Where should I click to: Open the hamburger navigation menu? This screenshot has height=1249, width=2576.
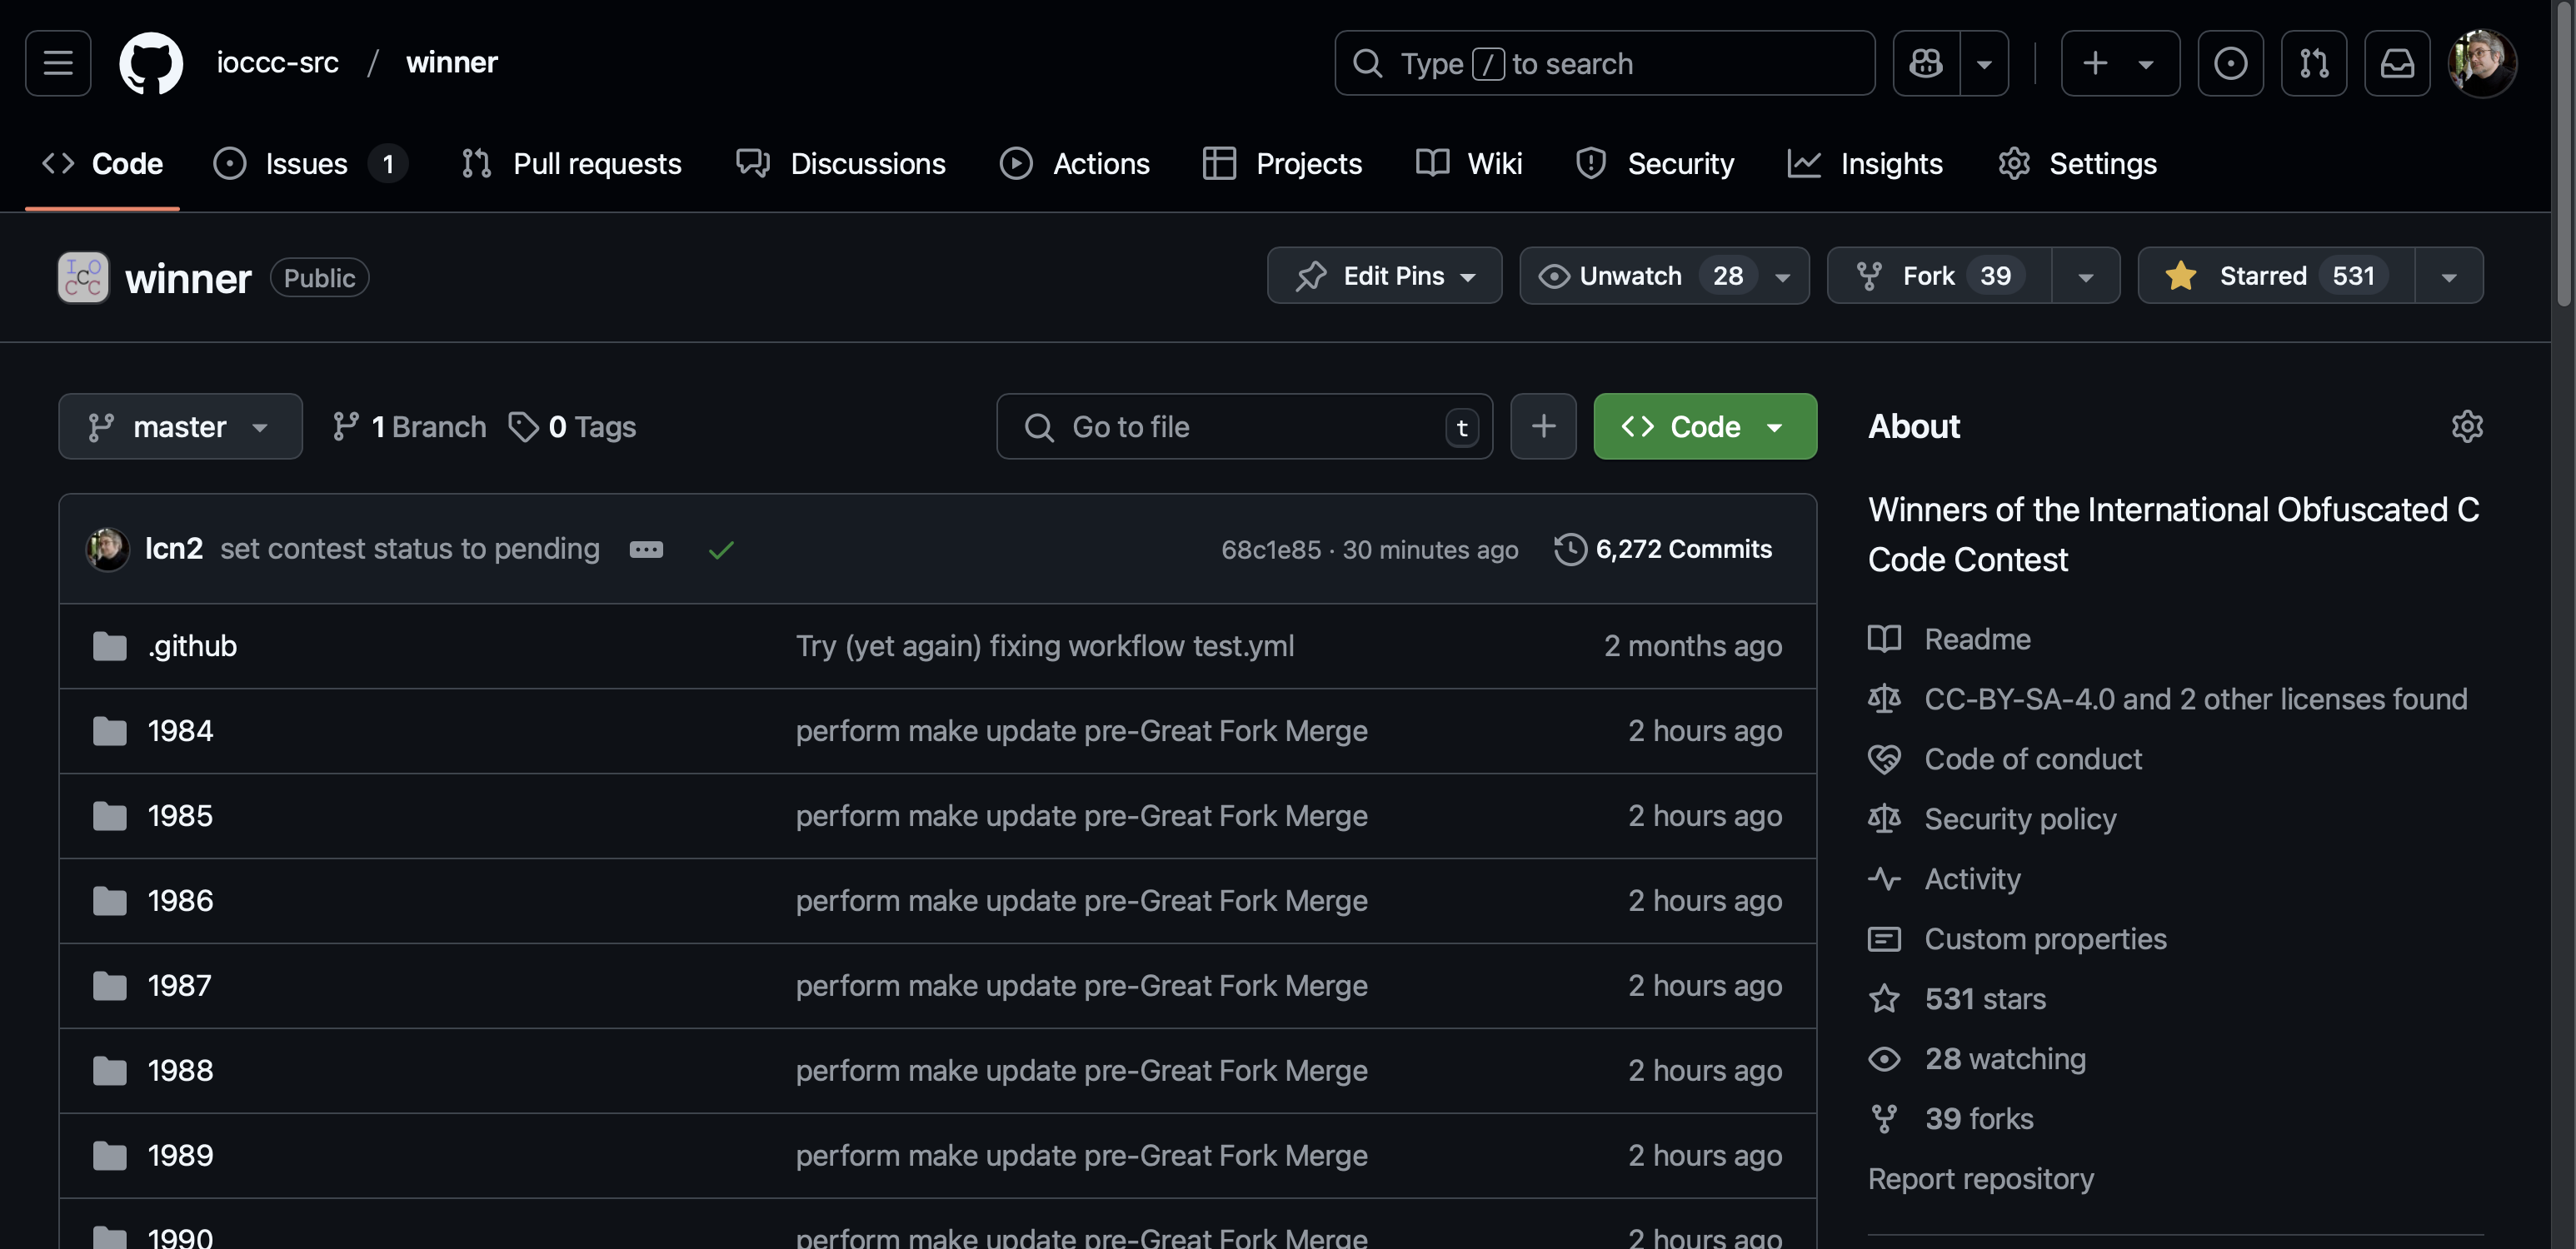click(x=58, y=63)
